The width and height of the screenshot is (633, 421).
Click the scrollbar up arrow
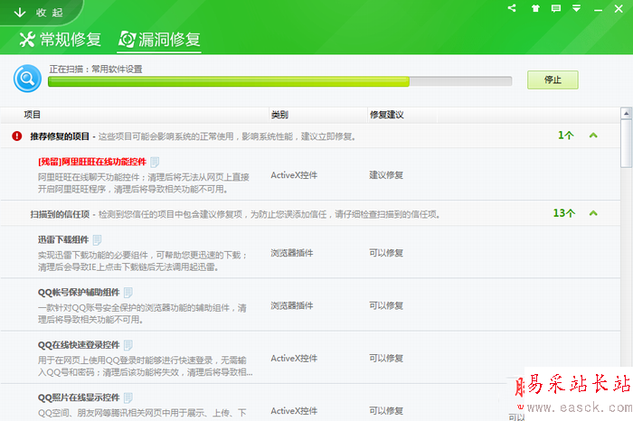626,113
